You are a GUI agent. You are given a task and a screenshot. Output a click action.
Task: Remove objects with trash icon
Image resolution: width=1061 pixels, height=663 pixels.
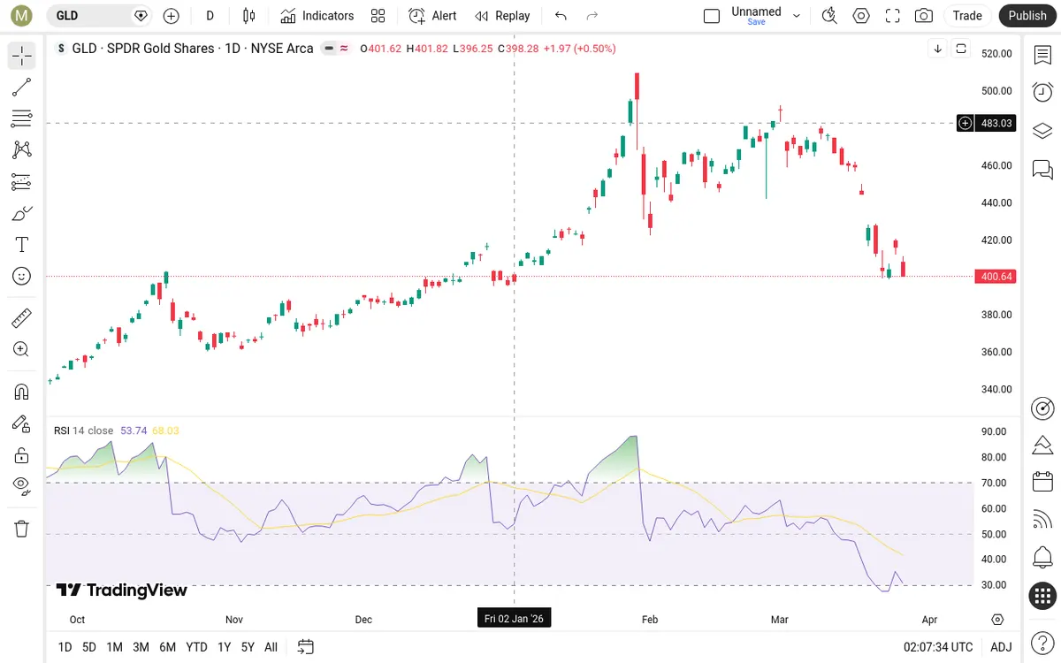click(22, 529)
